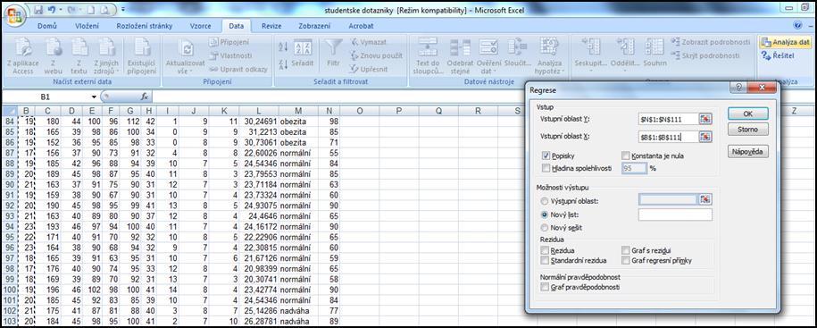Expand the Name Box dropdown arrow
The image size is (817, 328).
[95, 97]
